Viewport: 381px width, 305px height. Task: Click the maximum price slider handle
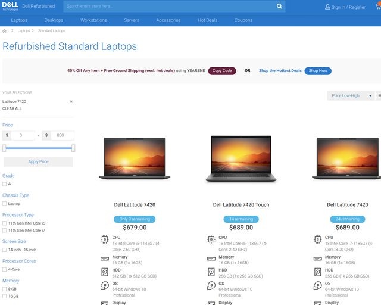(73, 148)
